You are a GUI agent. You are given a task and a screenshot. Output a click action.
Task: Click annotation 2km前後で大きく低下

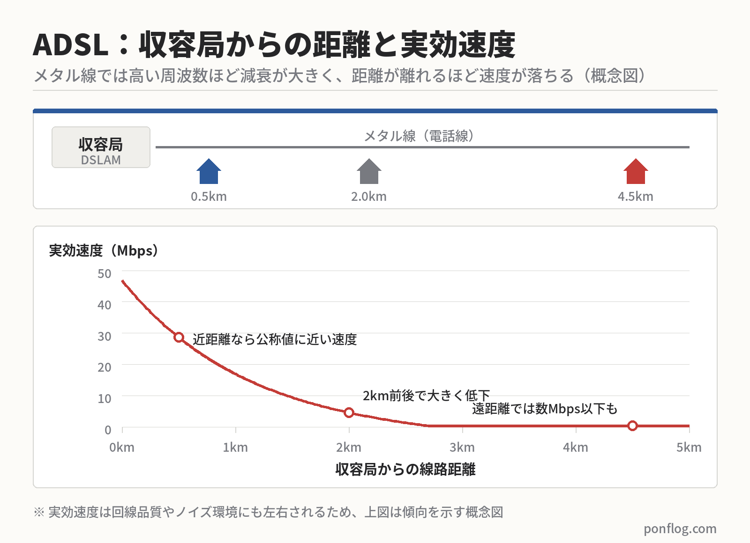[x=426, y=396]
